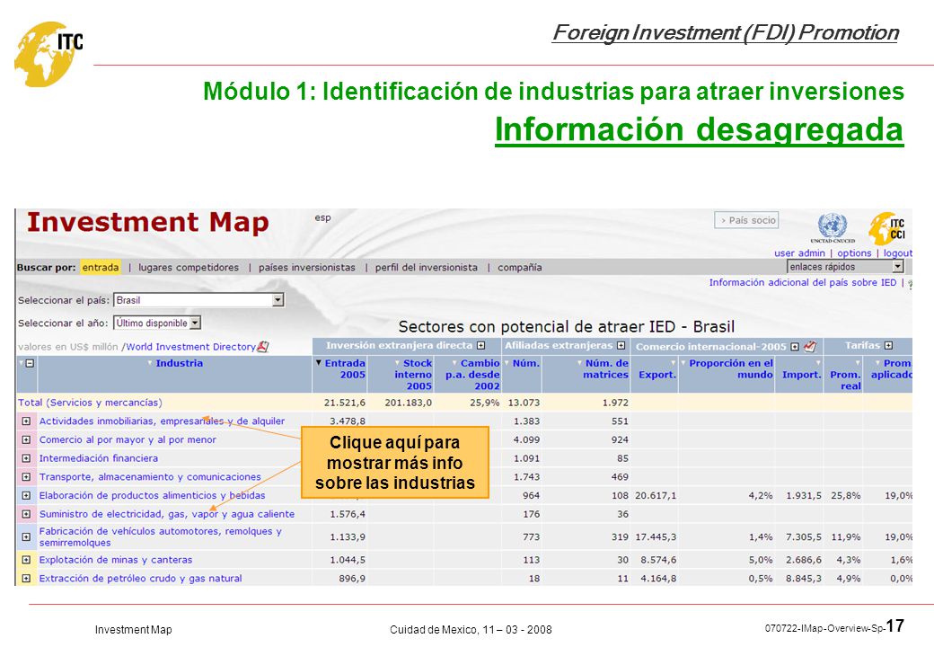Open Transporte, almacenamiento y comunicaciones link
This screenshot has width=934, height=647.
pyautogui.click(x=150, y=476)
